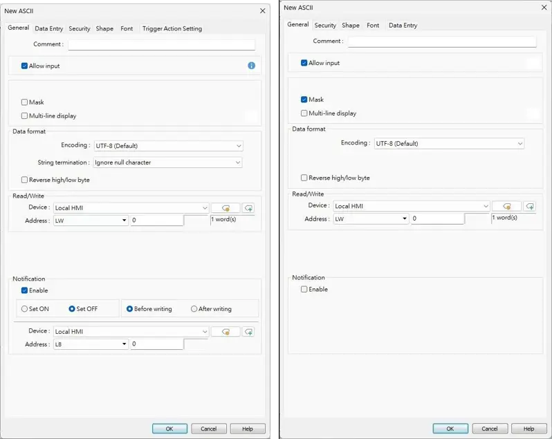Open Font tab in left dialog

pos(127,28)
